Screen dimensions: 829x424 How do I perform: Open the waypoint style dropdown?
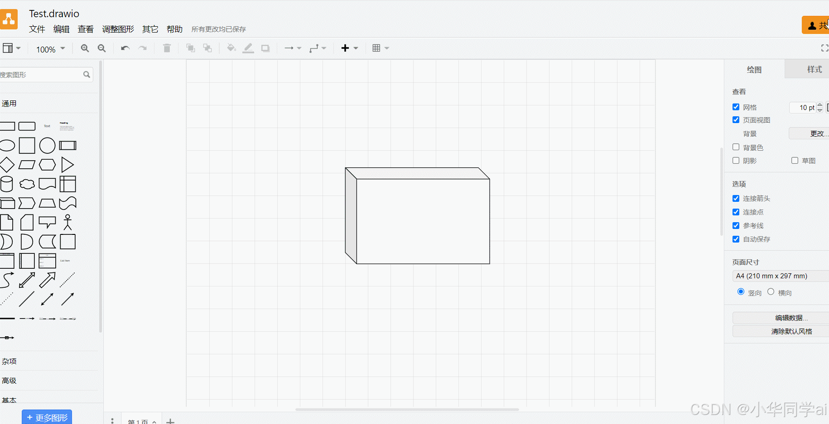[x=318, y=48]
